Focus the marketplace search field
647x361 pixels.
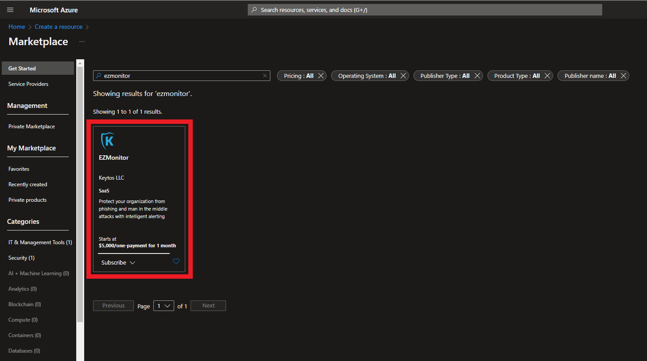[x=182, y=76]
